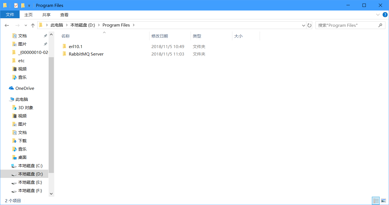389x205 pixels.
Task: Click the folder icon in title bar
Action: pyautogui.click(x=5, y=5)
